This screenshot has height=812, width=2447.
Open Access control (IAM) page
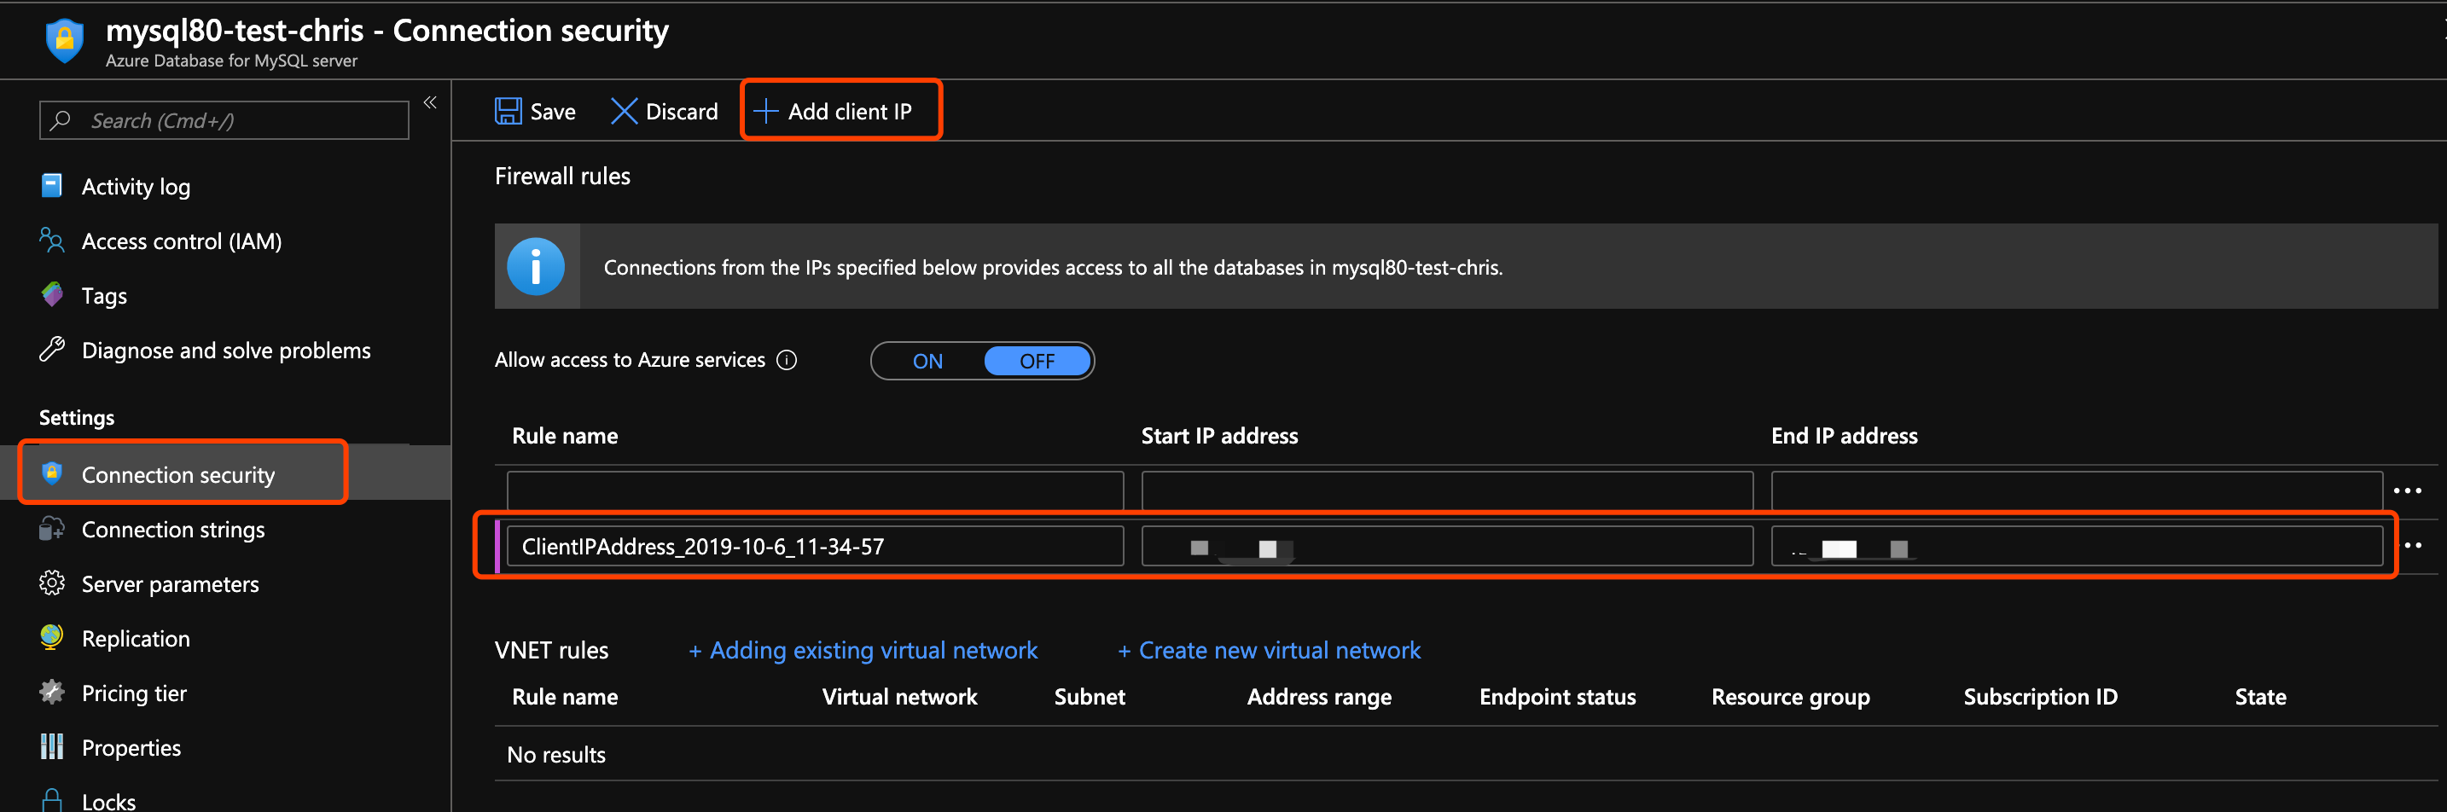(x=181, y=241)
